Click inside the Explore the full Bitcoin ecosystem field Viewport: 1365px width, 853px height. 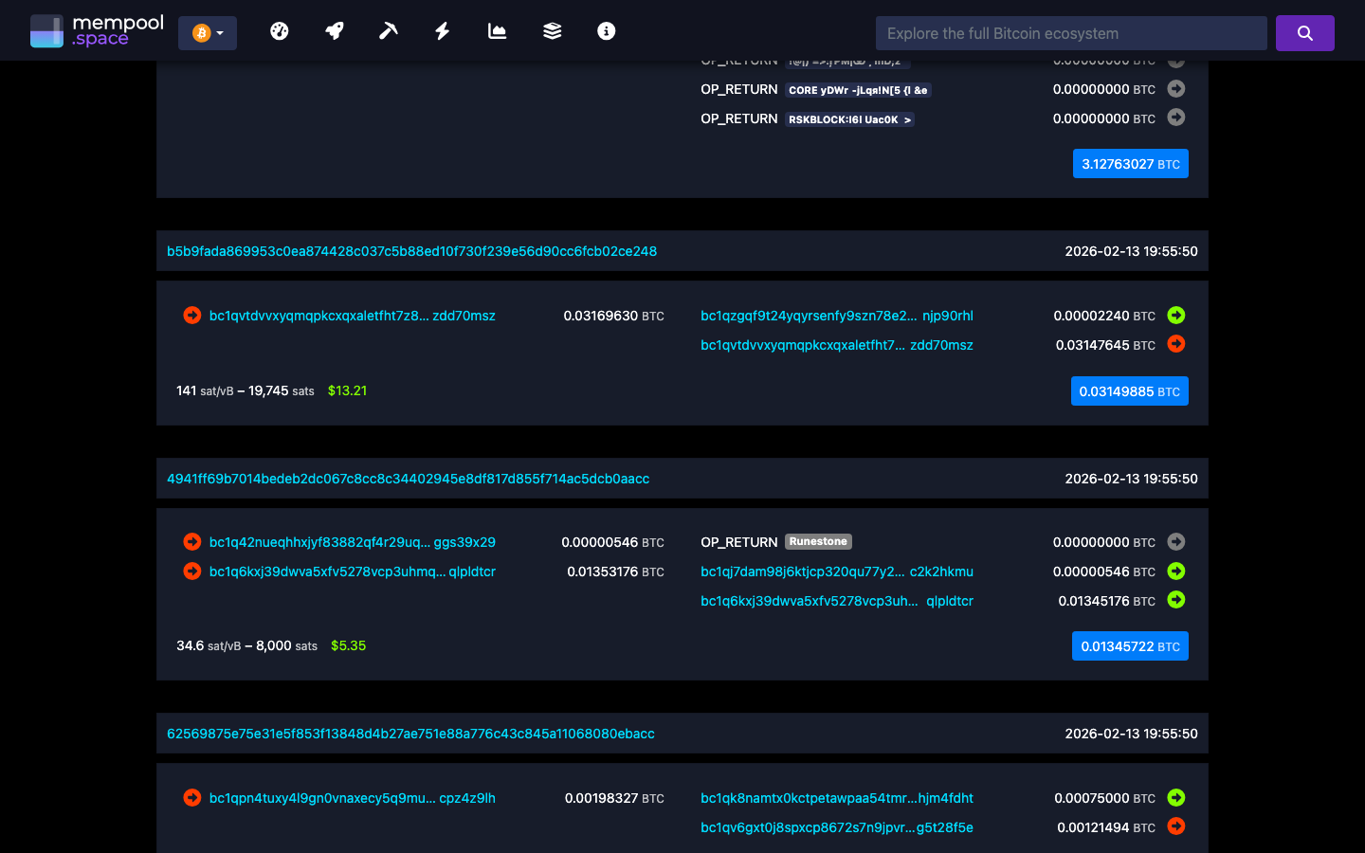(x=1071, y=32)
